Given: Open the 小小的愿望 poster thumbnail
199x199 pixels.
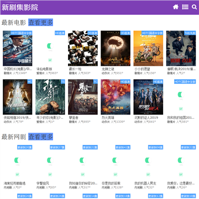Looking at the screenshot, I should point(148,48).
